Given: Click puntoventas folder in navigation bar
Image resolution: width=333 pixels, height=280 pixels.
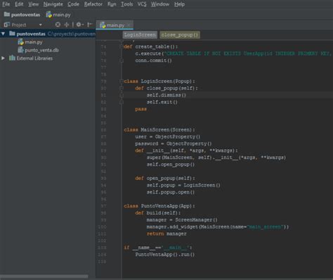Looking at the screenshot, I should point(22,15).
